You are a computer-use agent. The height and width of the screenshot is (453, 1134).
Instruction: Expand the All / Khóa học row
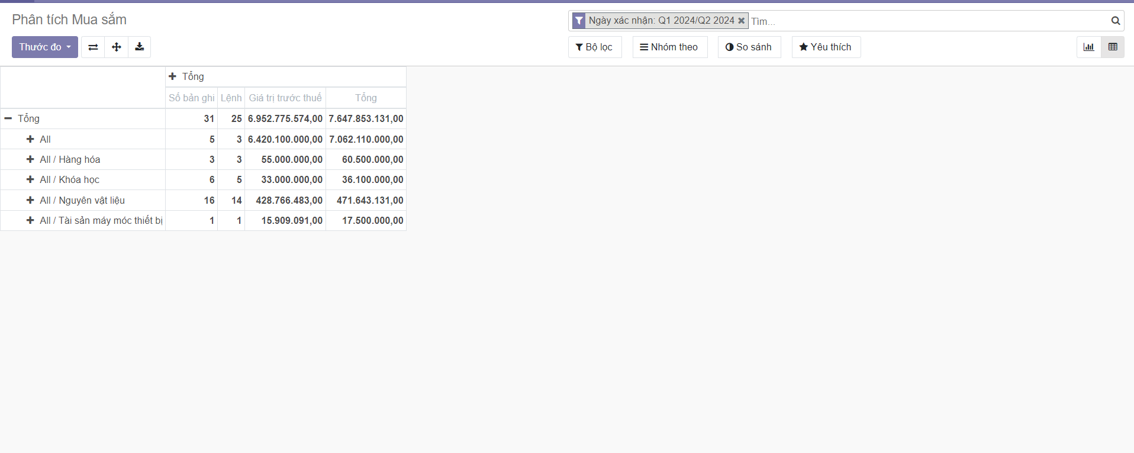pyautogui.click(x=63, y=179)
